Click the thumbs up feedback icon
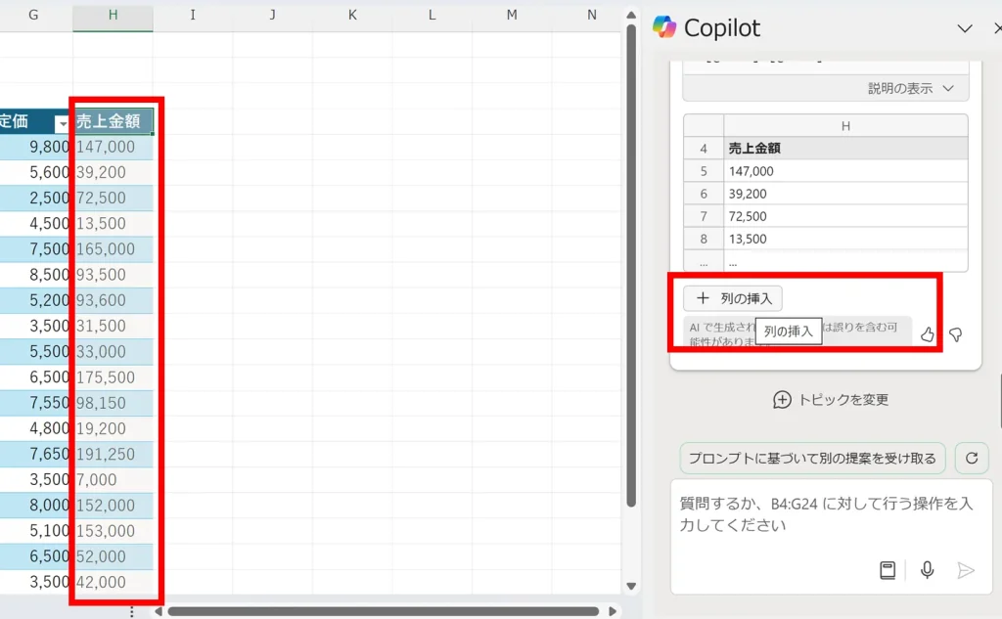The width and height of the screenshot is (1002, 619). click(928, 334)
